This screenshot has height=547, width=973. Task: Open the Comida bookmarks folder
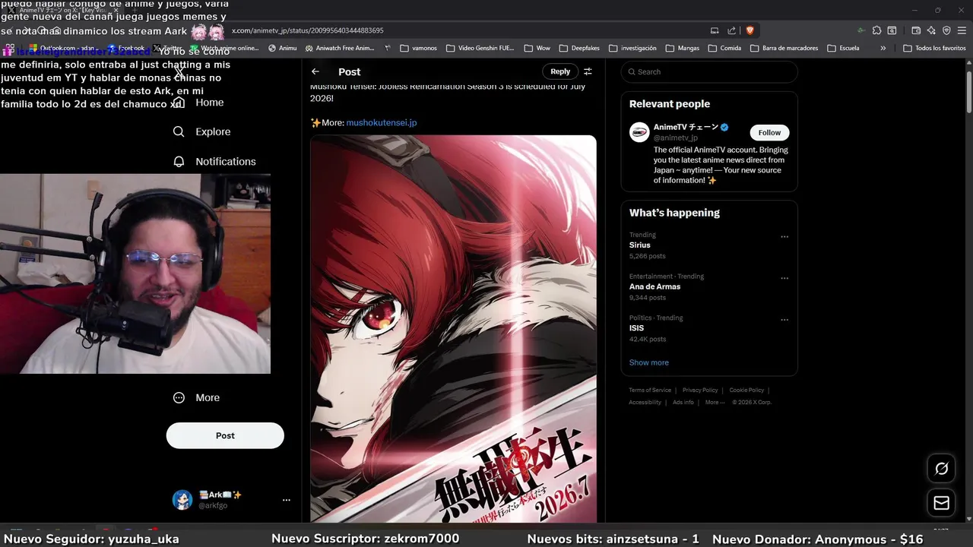pos(724,48)
